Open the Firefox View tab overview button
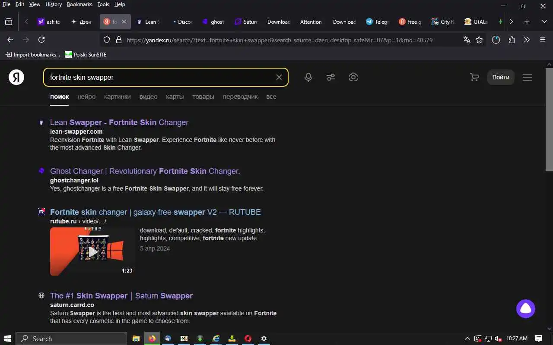The image size is (553, 345). [9, 22]
